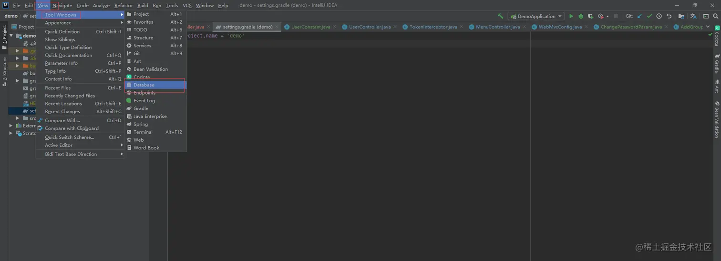The image size is (721, 261).
Task: Click the Git Update Project blue arrow
Action: click(x=639, y=16)
